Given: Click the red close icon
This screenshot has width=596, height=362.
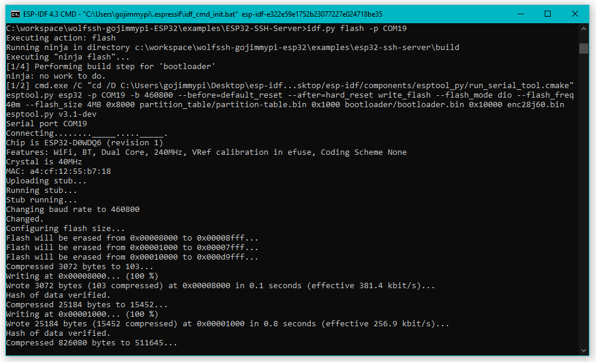Looking at the screenshot, I should coord(574,14).
